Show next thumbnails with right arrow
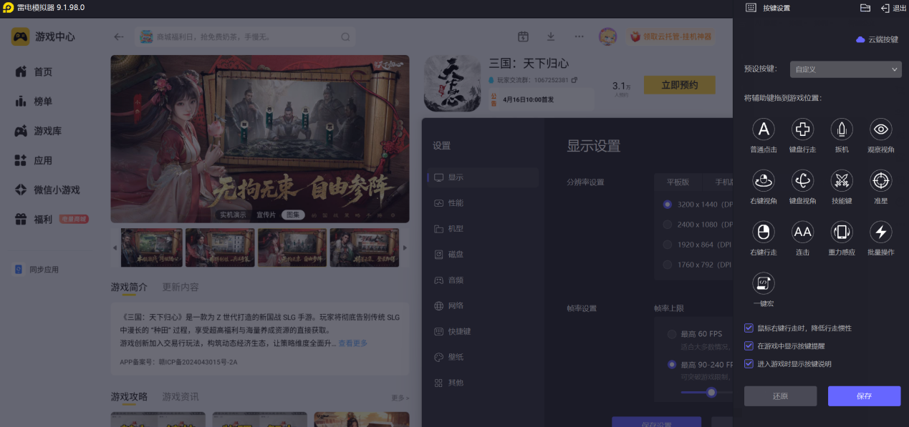The image size is (909, 427). click(405, 247)
